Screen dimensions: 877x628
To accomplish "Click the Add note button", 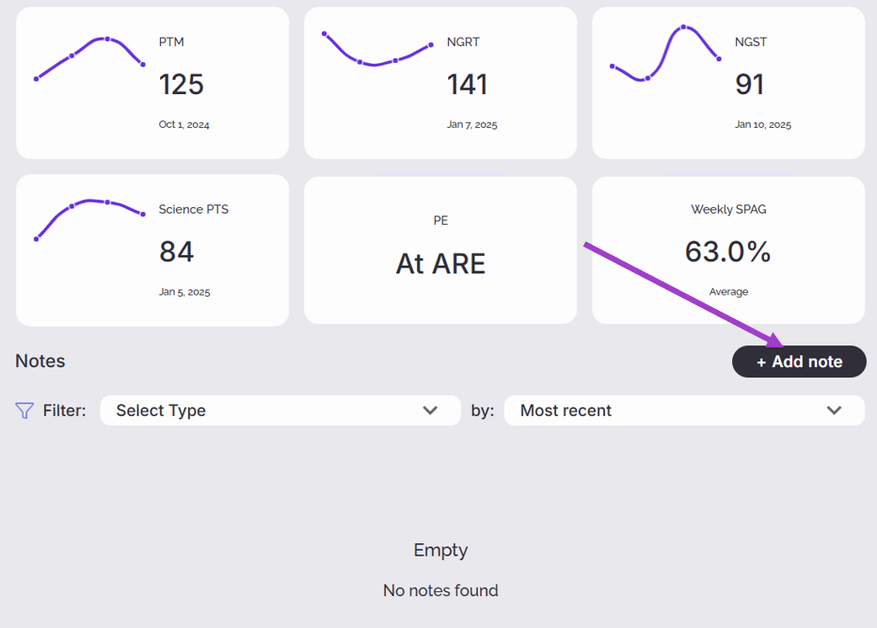I will click(799, 362).
